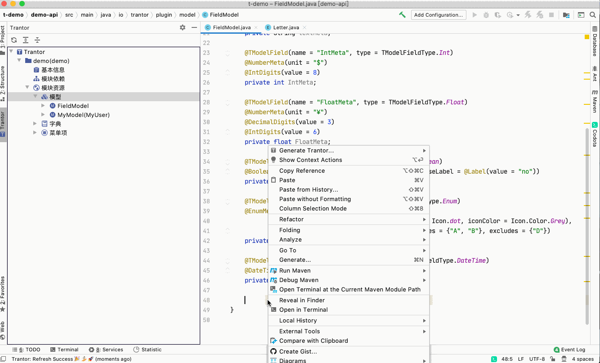Collapse the 模型 tree node
Screen dimensions: 600x363
pyautogui.click(x=36, y=97)
